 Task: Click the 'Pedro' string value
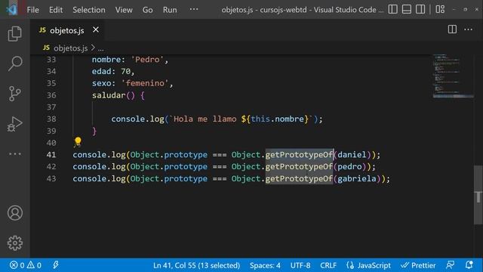pyautogui.click(x=148, y=60)
